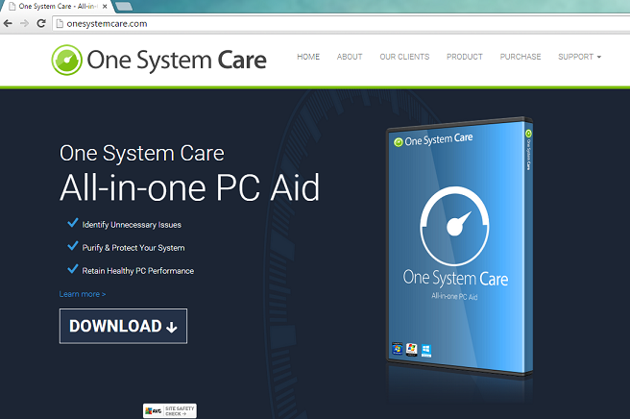Image resolution: width=630 pixels, height=419 pixels.
Task: Click the page icon beside the URL
Action: coord(59,23)
